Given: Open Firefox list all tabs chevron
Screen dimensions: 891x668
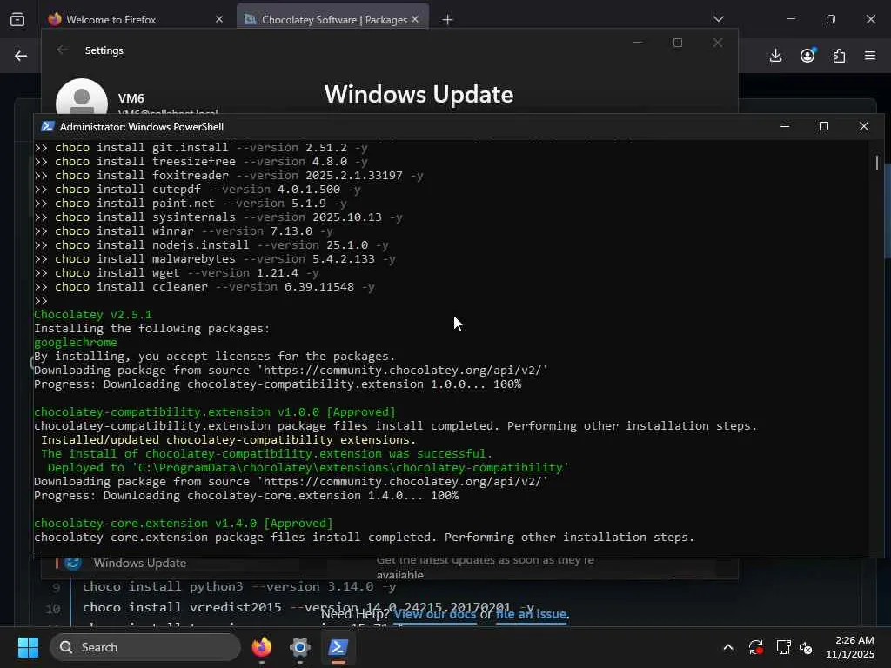Looking at the screenshot, I should [718, 19].
